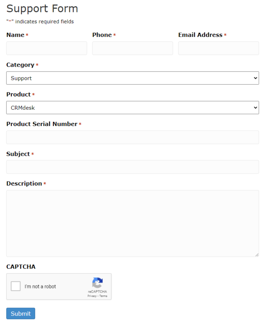This screenshot has width=266, height=322.
Task: Open the reCAPTCHA Terms link
Action: point(103,296)
